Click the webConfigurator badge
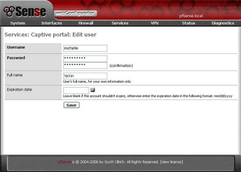The width and height of the screenshot is (241, 172). (75, 14)
